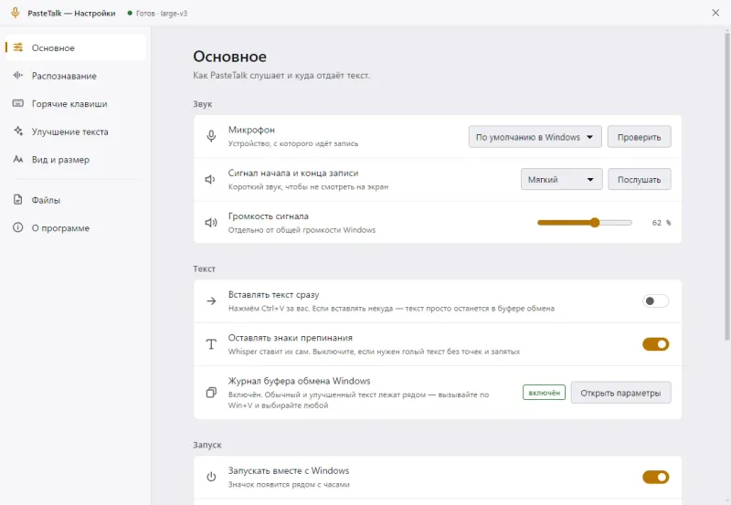The width and height of the screenshot is (731, 505).
Task: Close the PasteTalk settings window
Action: point(715,13)
